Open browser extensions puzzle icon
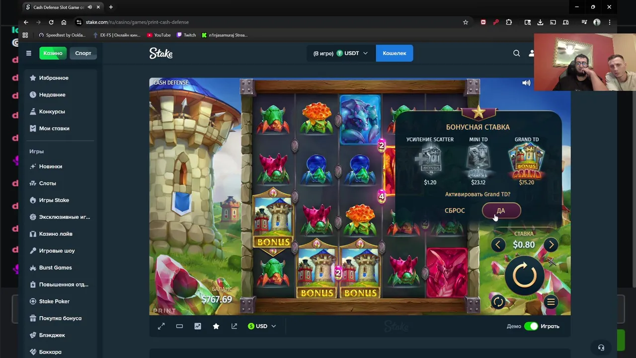This screenshot has width=636, height=358. (509, 22)
